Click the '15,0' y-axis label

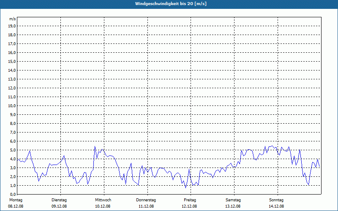pos(12,61)
